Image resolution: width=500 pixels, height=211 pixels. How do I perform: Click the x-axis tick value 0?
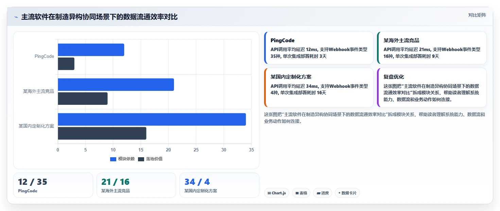(x=58, y=150)
